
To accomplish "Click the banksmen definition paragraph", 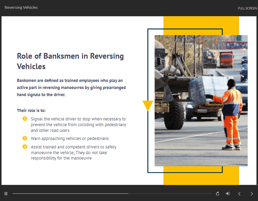I will tap(71, 88).
